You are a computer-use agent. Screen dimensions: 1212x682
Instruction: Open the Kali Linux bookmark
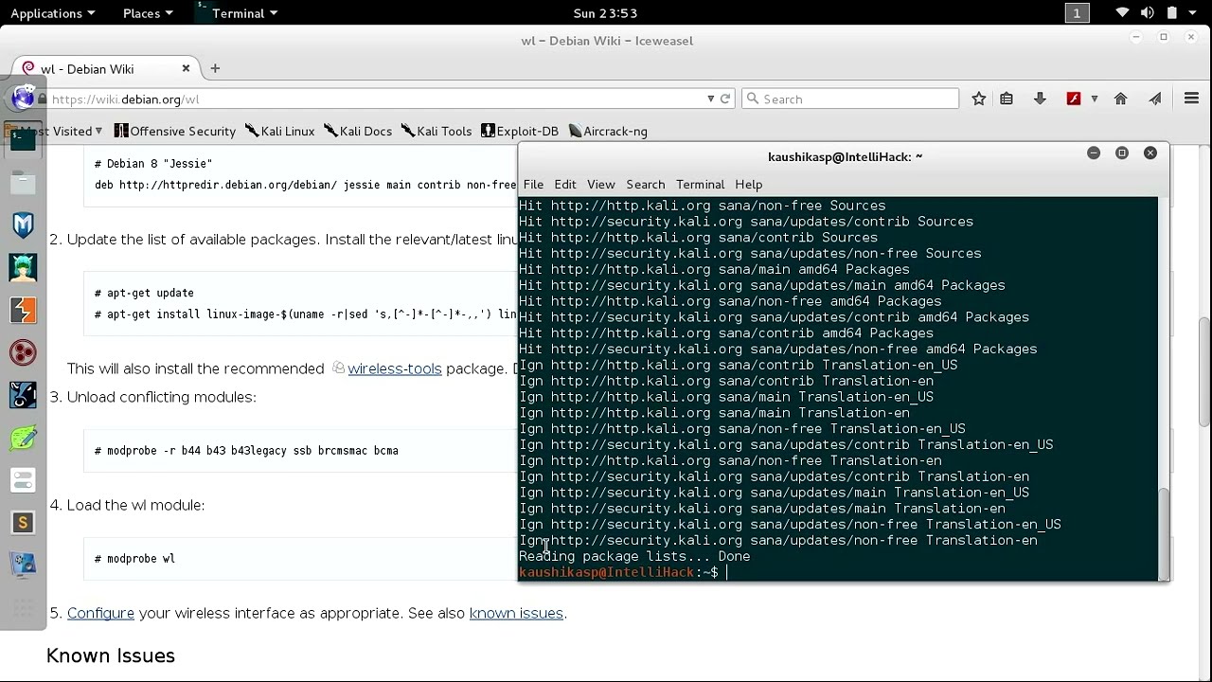tap(279, 131)
